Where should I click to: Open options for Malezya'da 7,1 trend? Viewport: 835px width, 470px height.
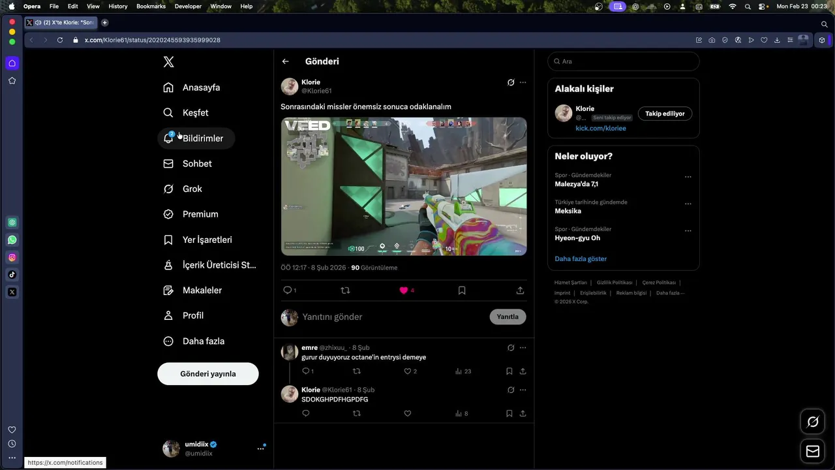coord(688,177)
